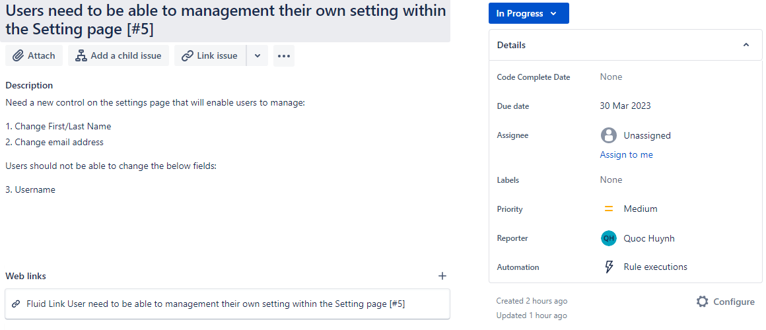Click the Link issue button
The height and width of the screenshot is (330, 766).
point(210,55)
